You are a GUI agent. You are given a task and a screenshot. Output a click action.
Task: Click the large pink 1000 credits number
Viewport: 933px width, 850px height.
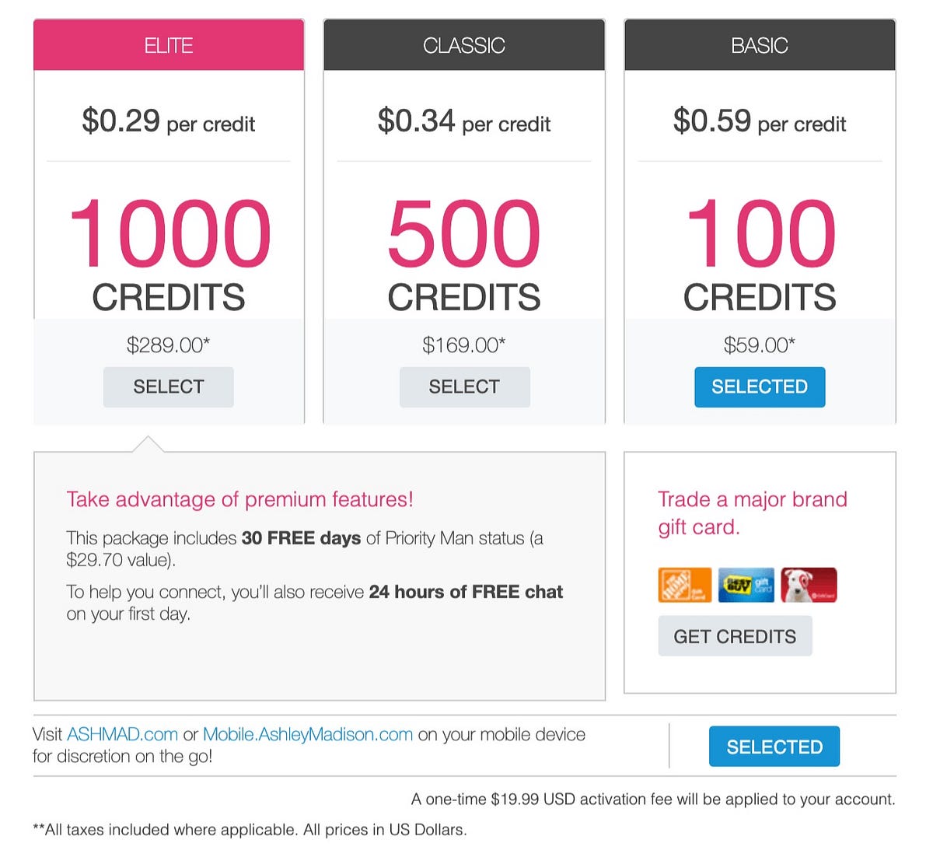click(x=169, y=233)
